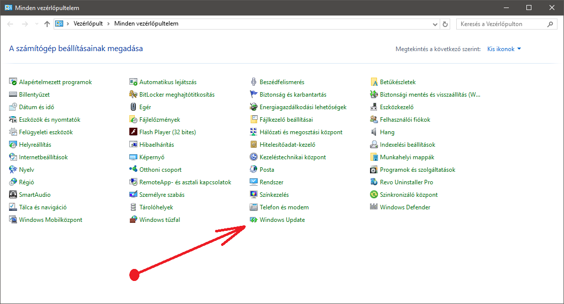The image size is (564, 304).
Task: Open the Tárolóhelyek drives icon
Action: (133, 207)
